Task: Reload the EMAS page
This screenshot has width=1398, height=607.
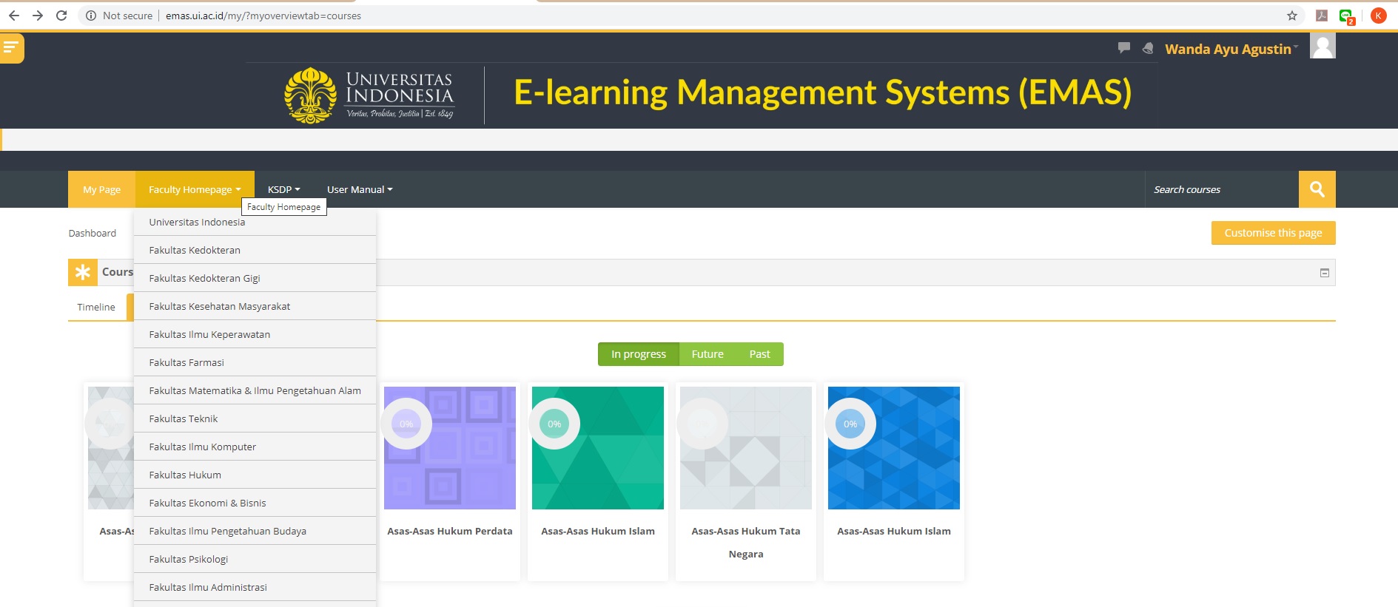Action: point(61,16)
